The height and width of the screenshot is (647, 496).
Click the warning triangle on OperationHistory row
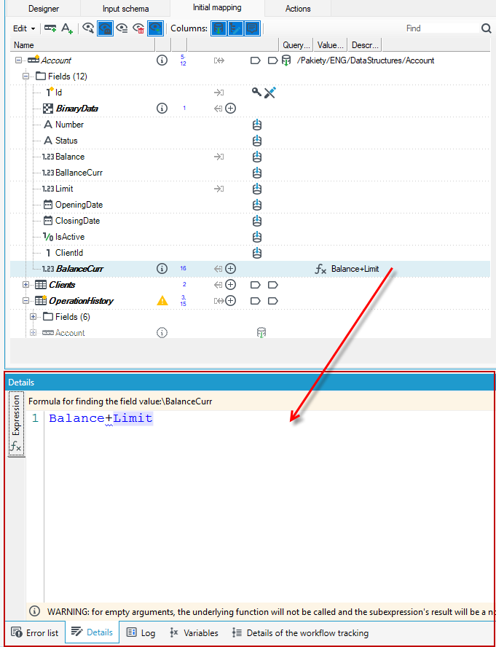[162, 300]
